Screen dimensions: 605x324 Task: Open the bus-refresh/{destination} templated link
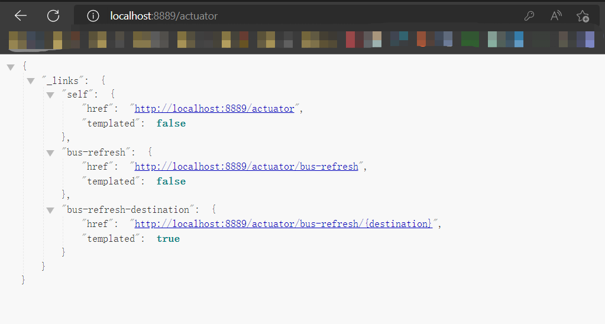coord(283,224)
